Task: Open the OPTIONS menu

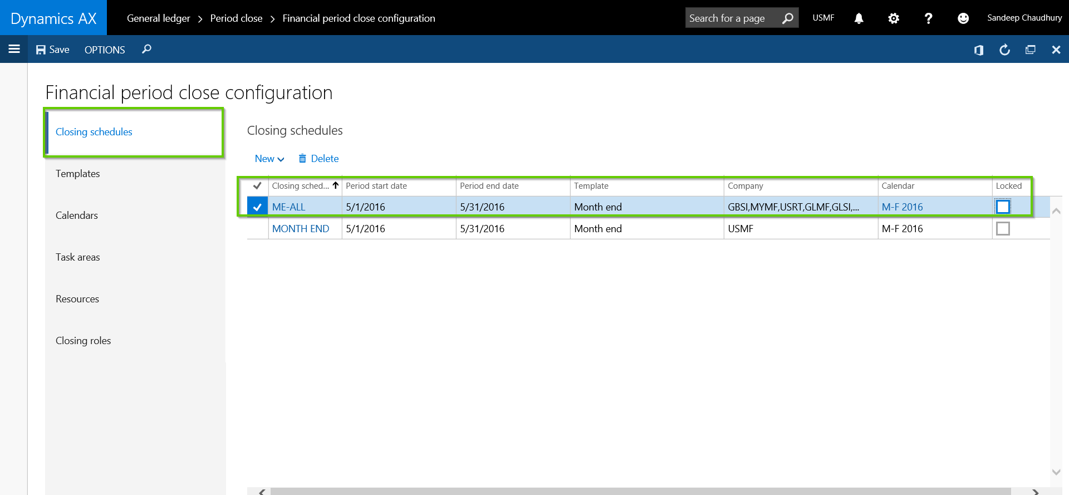Action: 105,50
